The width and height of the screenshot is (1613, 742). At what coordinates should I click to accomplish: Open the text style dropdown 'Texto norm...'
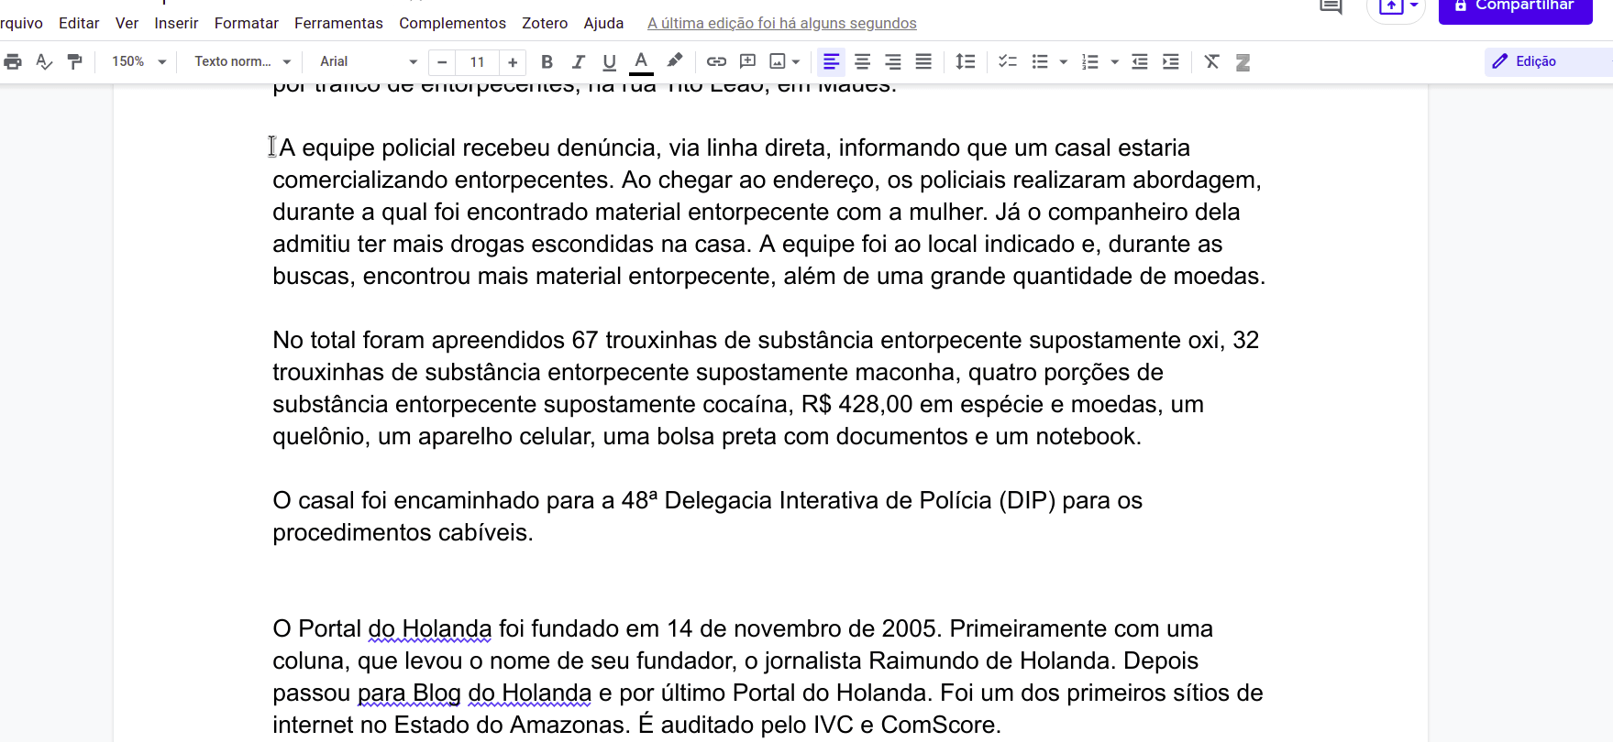[243, 61]
